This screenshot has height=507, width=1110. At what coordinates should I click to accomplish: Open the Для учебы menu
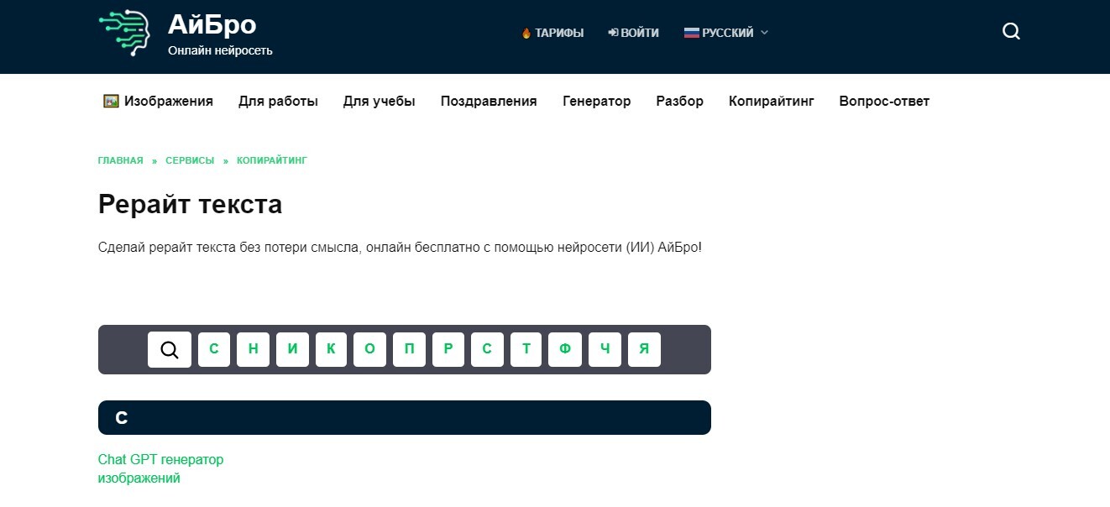click(379, 102)
